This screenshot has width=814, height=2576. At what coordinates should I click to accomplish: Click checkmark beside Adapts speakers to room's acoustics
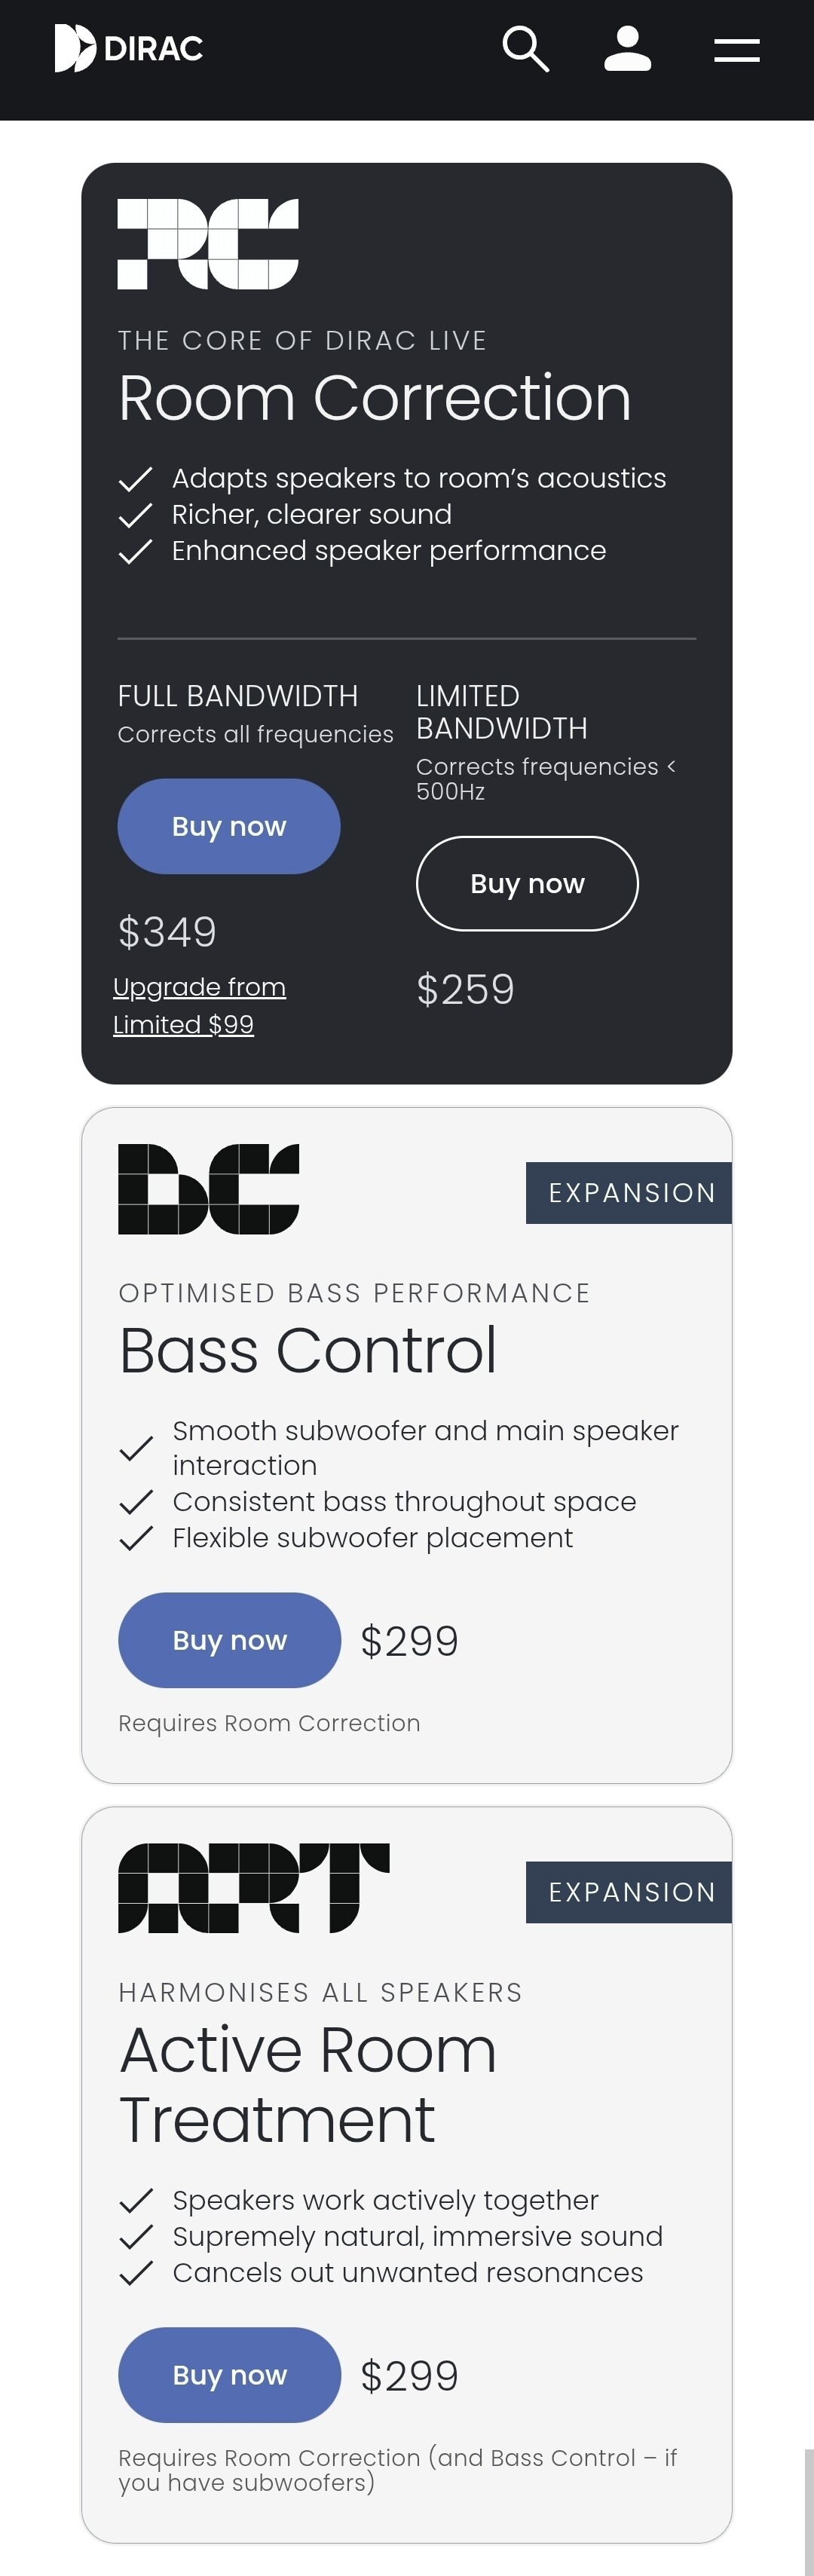pyautogui.click(x=135, y=479)
